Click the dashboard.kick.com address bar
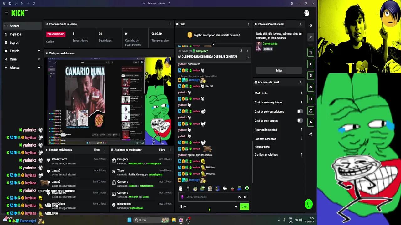The image size is (401, 225). point(156,3)
